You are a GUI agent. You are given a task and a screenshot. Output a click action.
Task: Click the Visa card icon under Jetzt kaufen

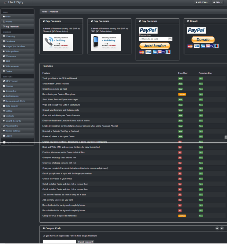click(148, 52)
